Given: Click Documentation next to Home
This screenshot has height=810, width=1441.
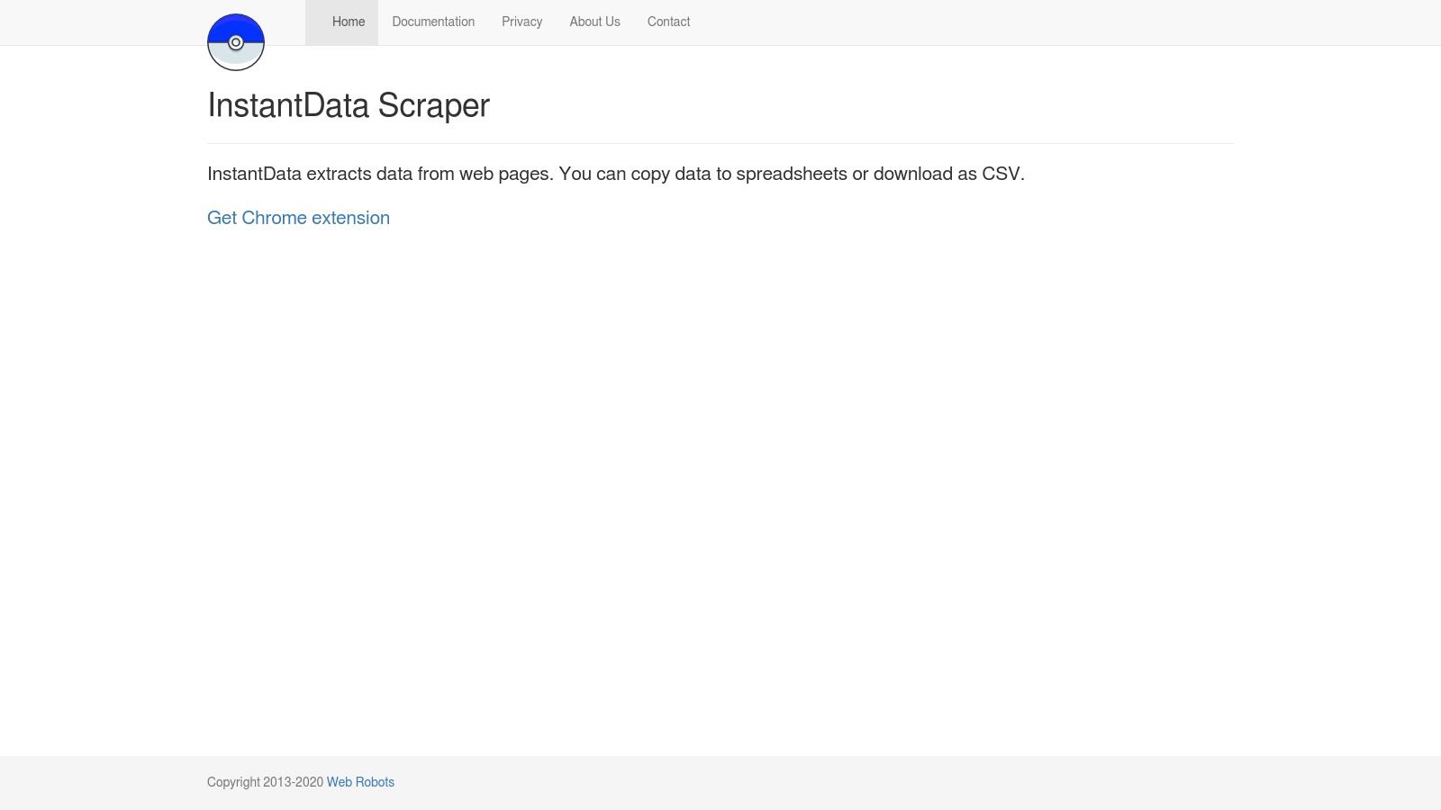Looking at the screenshot, I should (433, 22).
